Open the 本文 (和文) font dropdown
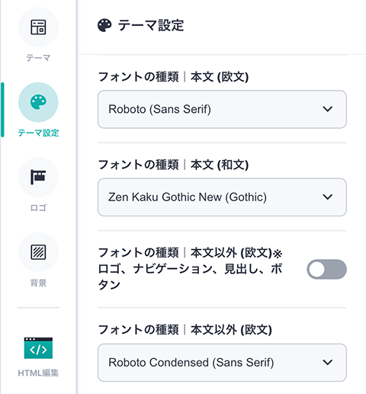Screen dimensions: 366x394 [222, 197]
